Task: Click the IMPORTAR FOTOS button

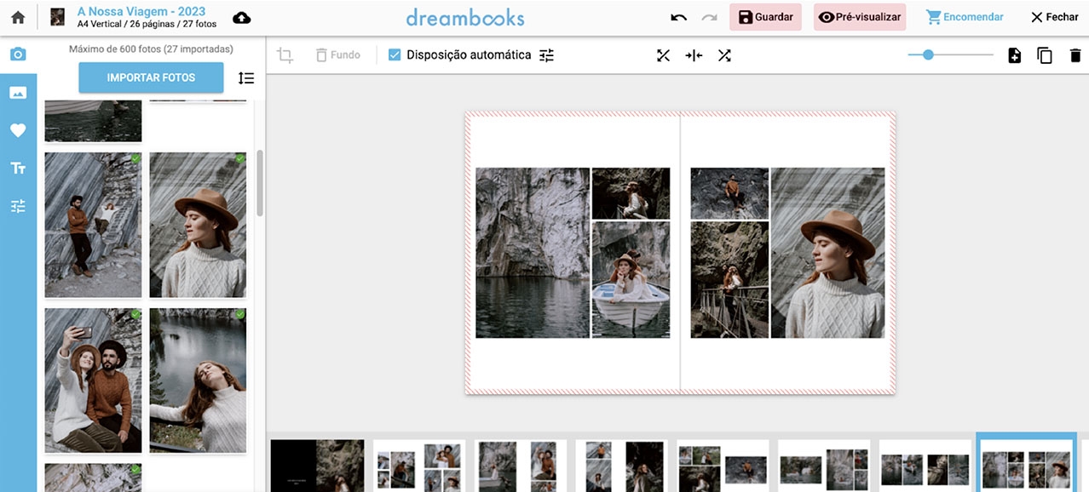Action: (x=151, y=77)
